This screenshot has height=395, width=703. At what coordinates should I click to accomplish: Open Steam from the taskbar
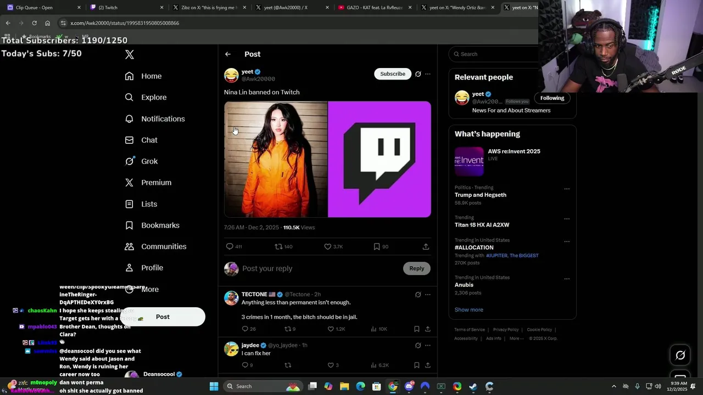tap(473, 386)
